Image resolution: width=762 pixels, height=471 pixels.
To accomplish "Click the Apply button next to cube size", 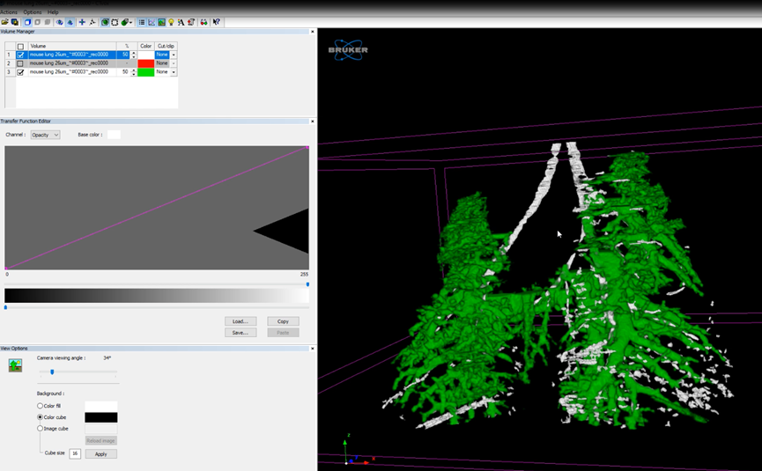I will pos(101,454).
